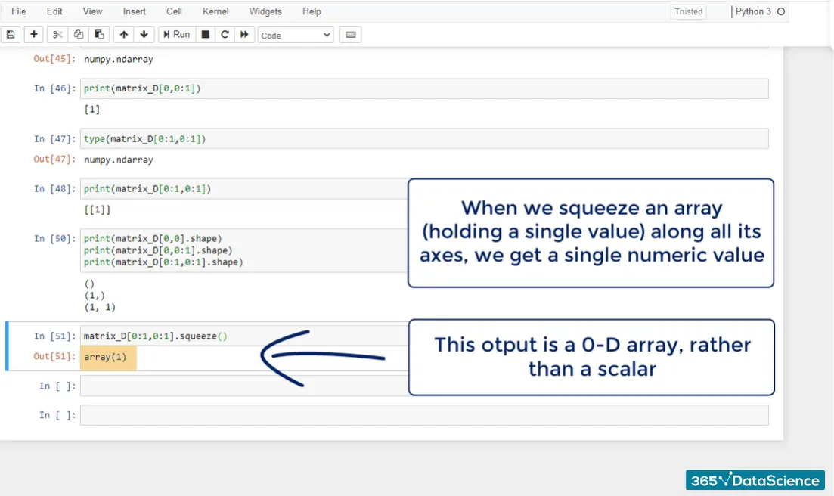
Task: Click the Trusted notebook indicator
Action: 688,11
